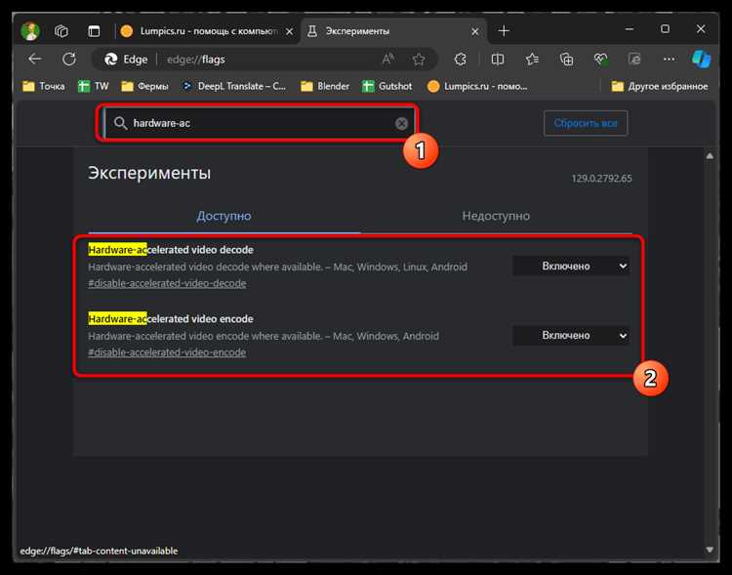Close the Эксперименты tab
The image size is (732, 575).
tap(474, 31)
